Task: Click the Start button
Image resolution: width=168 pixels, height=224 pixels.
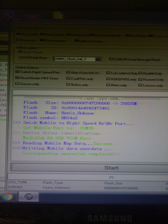Action: tap(89, 168)
